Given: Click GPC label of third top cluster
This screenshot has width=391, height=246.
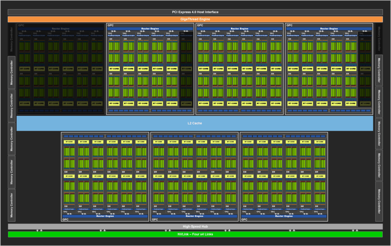Looking at the screenshot, I should (x=200, y=26).
